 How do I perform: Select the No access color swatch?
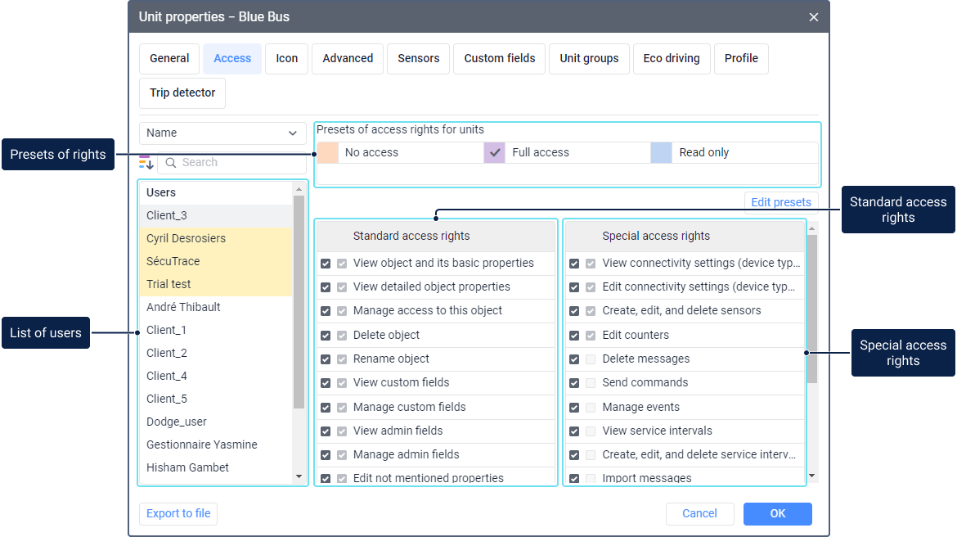[x=327, y=153]
